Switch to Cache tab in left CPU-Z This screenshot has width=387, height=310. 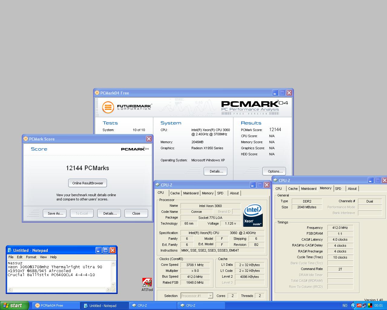175,193
